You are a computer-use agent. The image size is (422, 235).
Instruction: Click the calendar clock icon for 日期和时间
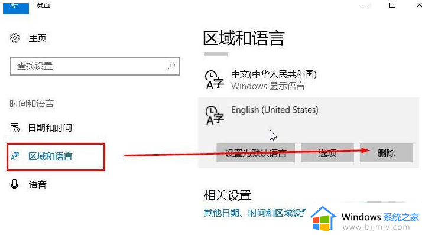tap(15, 128)
